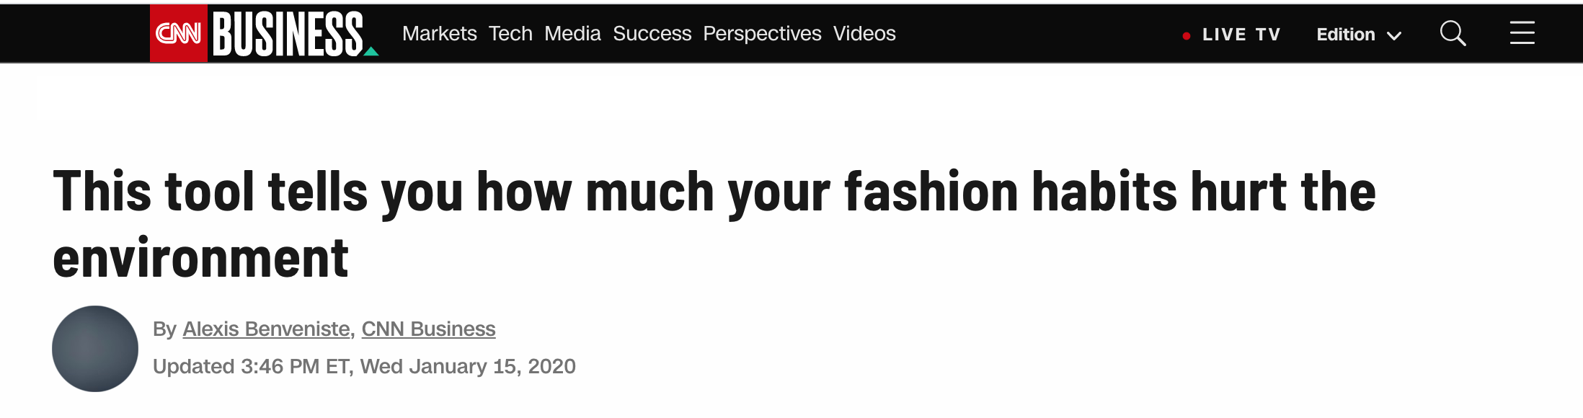Click the red live indicator dot
The height and width of the screenshot is (418, 1583).
pos(1187,35)
